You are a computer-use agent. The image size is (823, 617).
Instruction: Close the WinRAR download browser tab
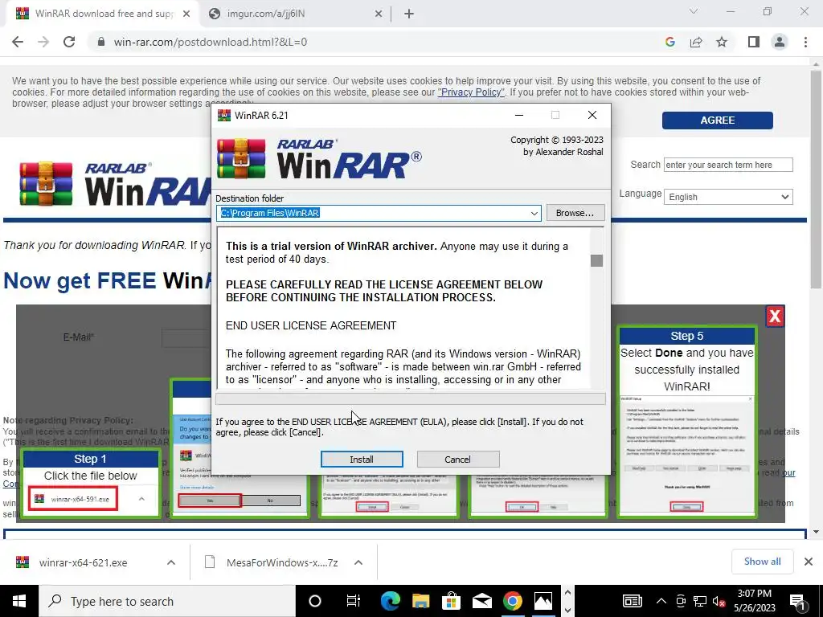[186, 14]
